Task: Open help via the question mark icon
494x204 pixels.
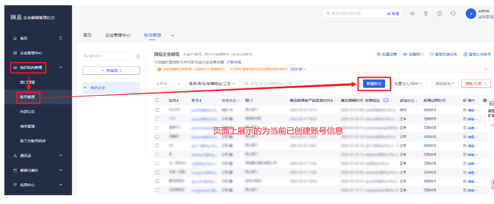Action: tap(440, 14)
